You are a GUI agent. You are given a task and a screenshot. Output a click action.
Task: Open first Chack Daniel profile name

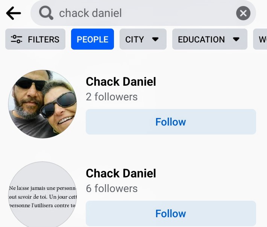pyautogui.click(x=121, y=82)
